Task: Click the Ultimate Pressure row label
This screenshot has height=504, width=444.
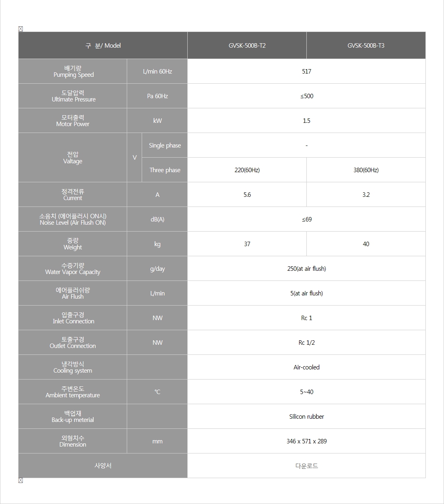Action: [x=73, y=96]
